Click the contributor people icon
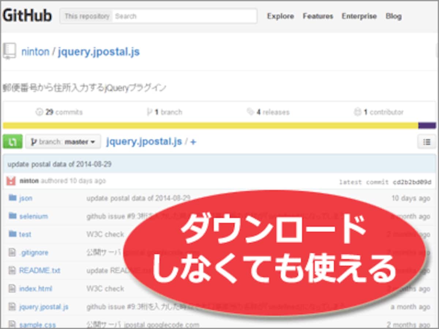The height and width of the screenshot is (329, 439). pyautogui.click(x=357, y=112)
